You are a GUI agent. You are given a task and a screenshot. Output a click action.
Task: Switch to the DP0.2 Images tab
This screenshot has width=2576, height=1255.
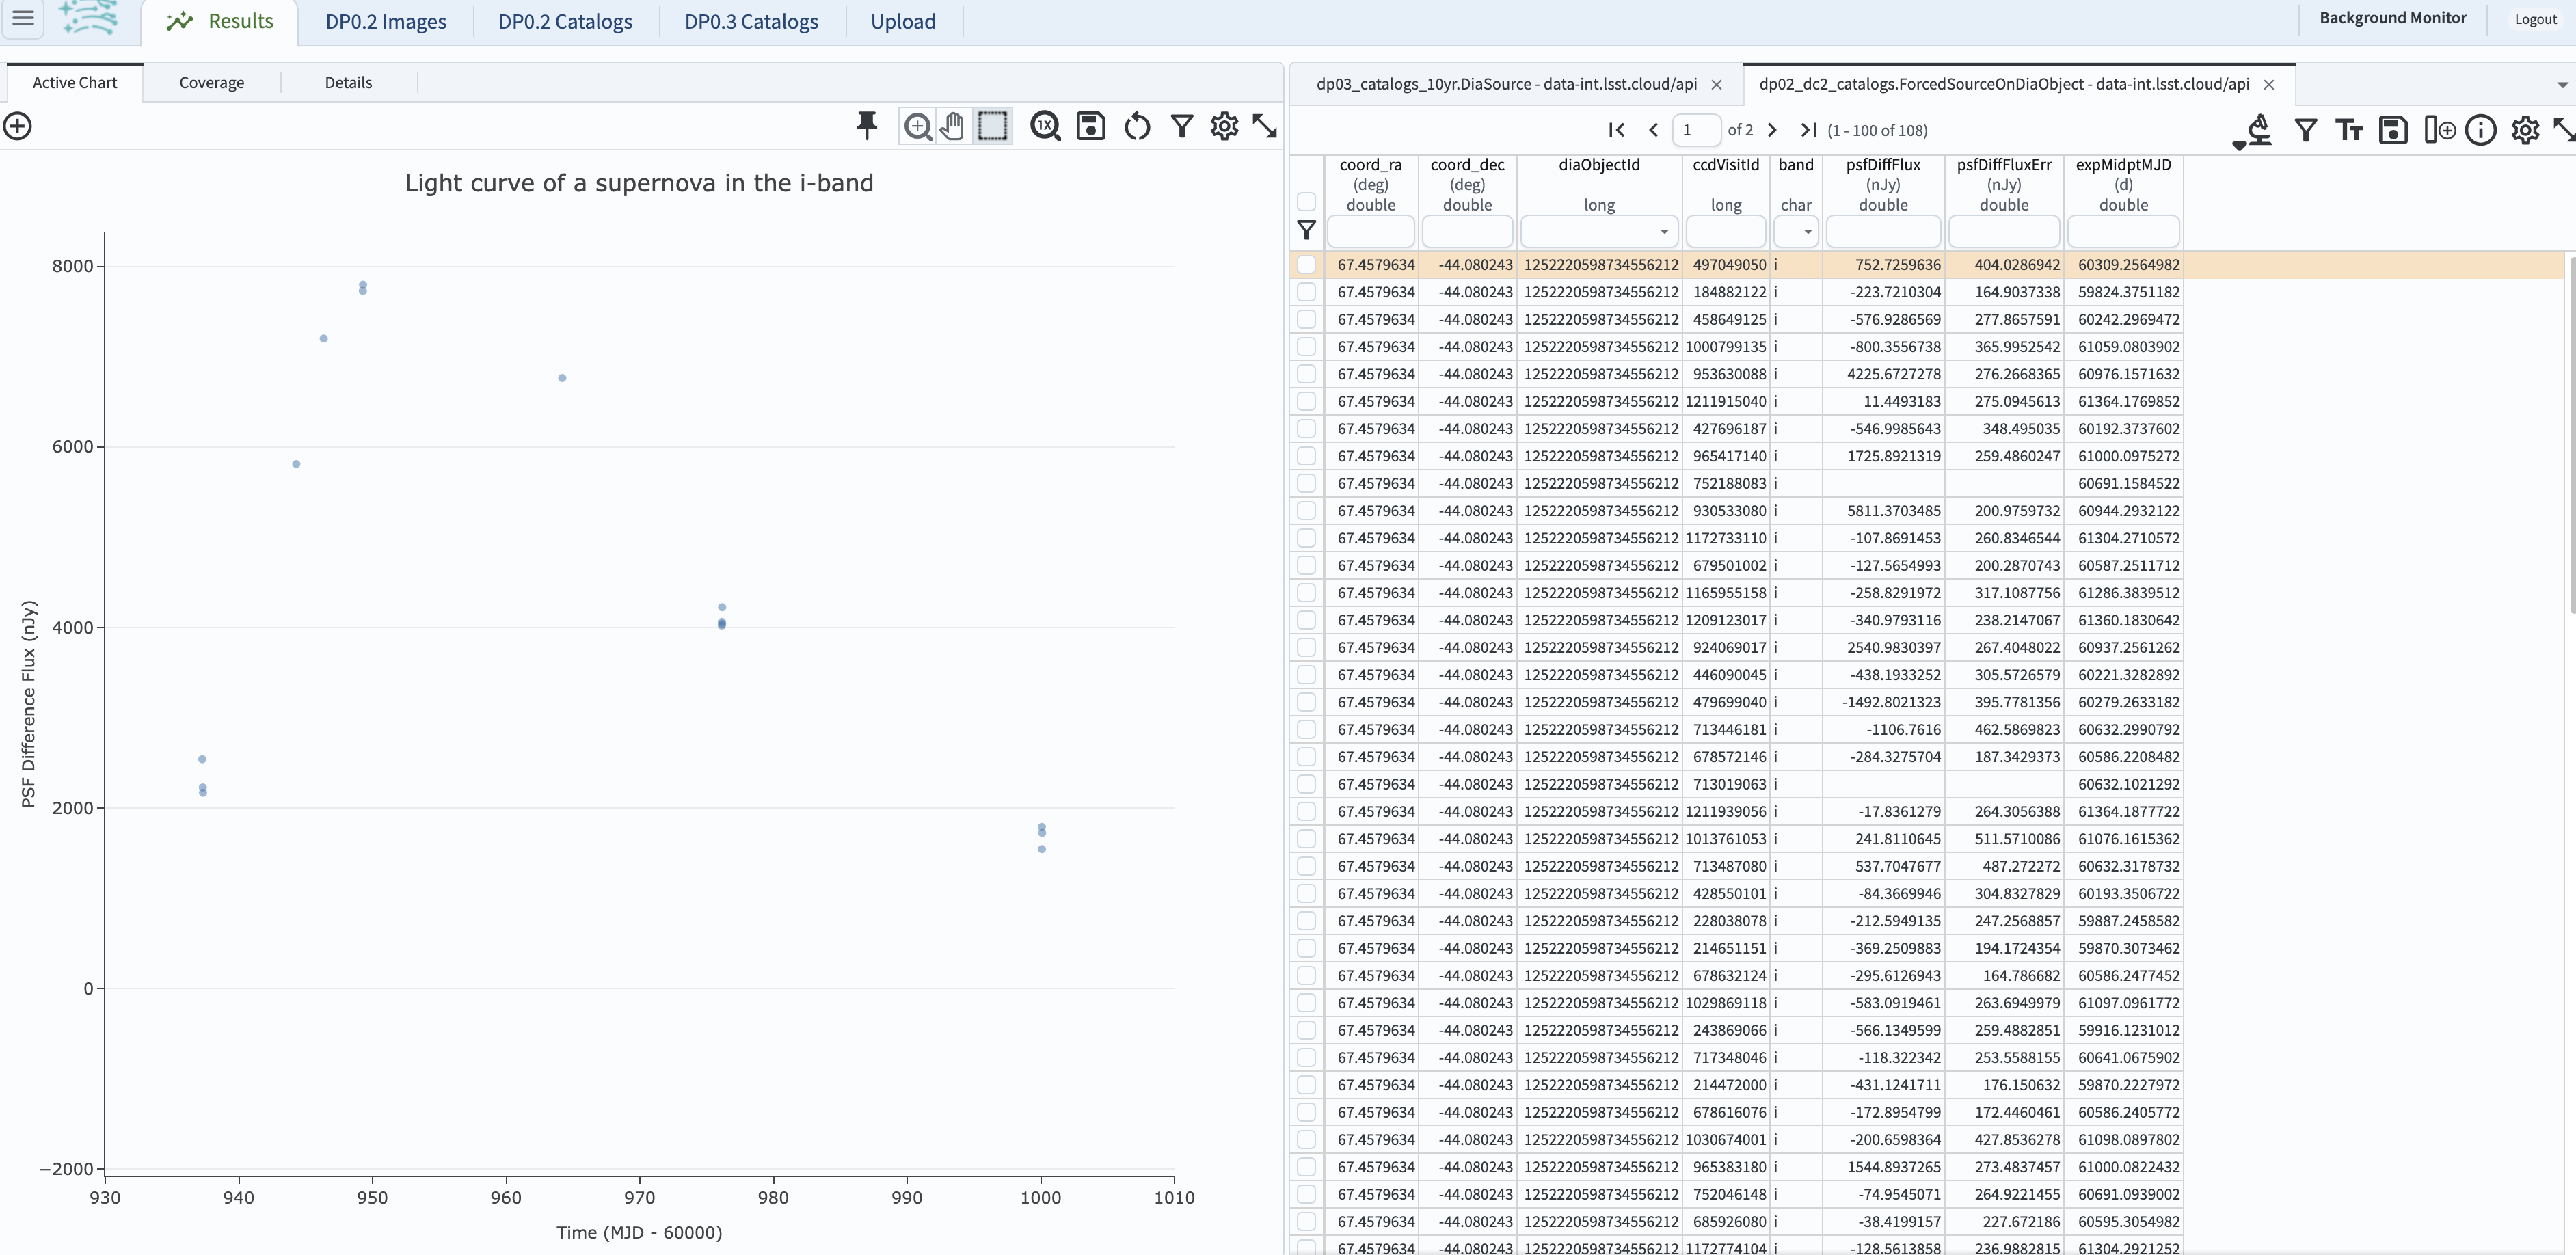pos(386,21)
